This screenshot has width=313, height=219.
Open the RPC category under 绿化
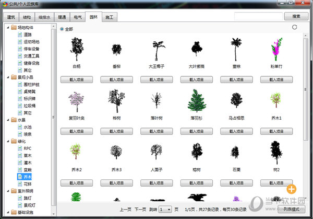(25, 148)
